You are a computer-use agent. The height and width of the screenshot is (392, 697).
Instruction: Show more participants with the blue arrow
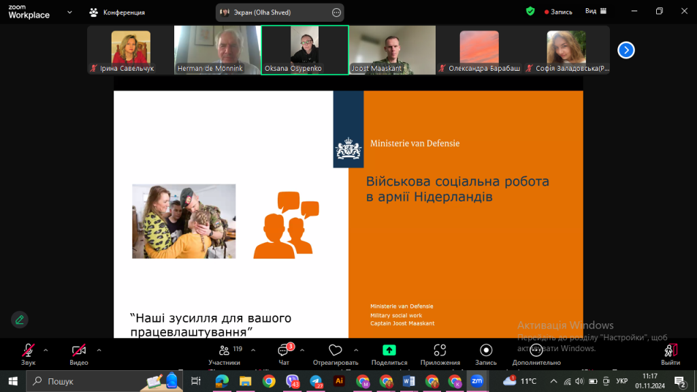(x=626, y=50)
